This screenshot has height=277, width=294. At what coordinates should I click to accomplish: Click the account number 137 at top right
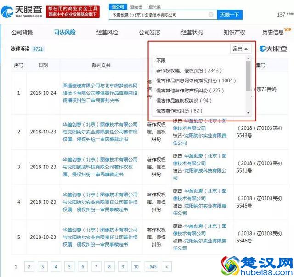click(x=285, y=15)
